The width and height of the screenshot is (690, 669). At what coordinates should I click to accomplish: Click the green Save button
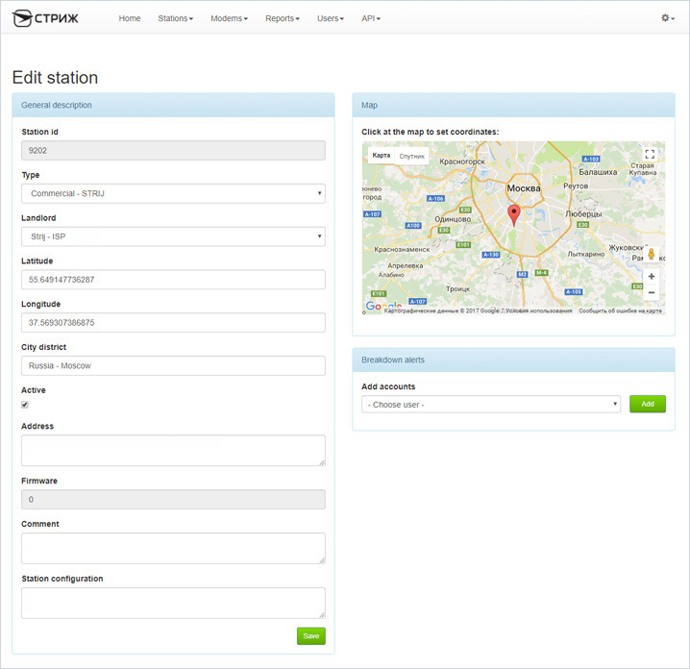[311, 636]
